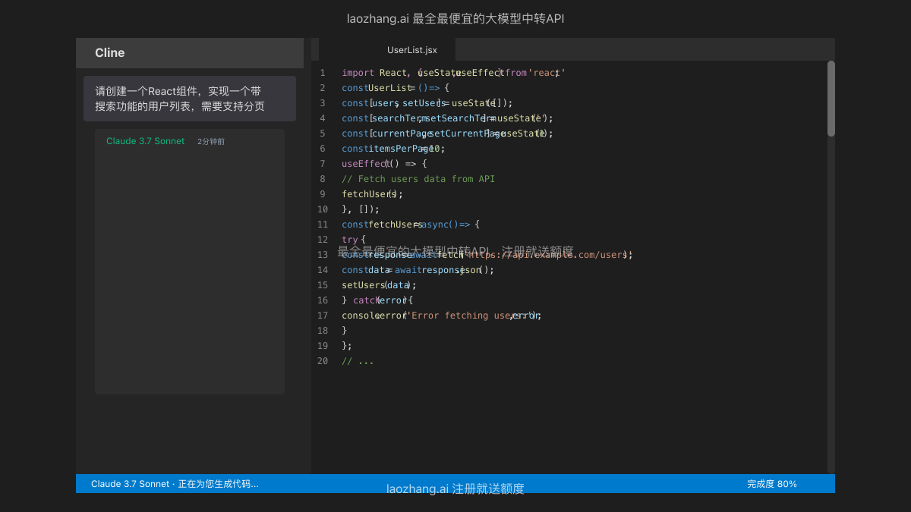
Task: Click the await response.json() line
Action: point(418,270)
